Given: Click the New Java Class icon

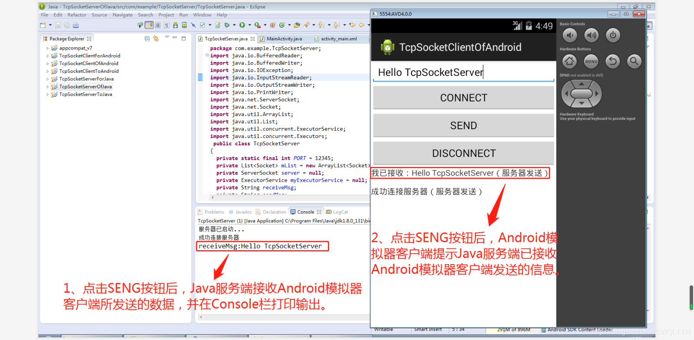Looking at the screenshot, I should 282,25.
